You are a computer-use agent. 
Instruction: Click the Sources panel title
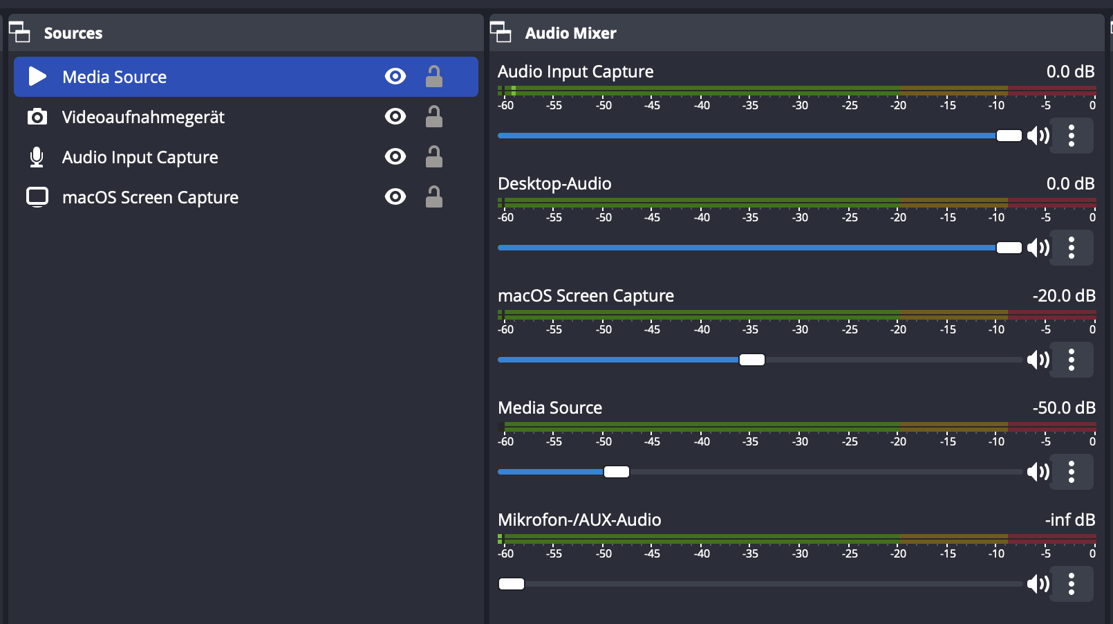(x=73, y=33)
